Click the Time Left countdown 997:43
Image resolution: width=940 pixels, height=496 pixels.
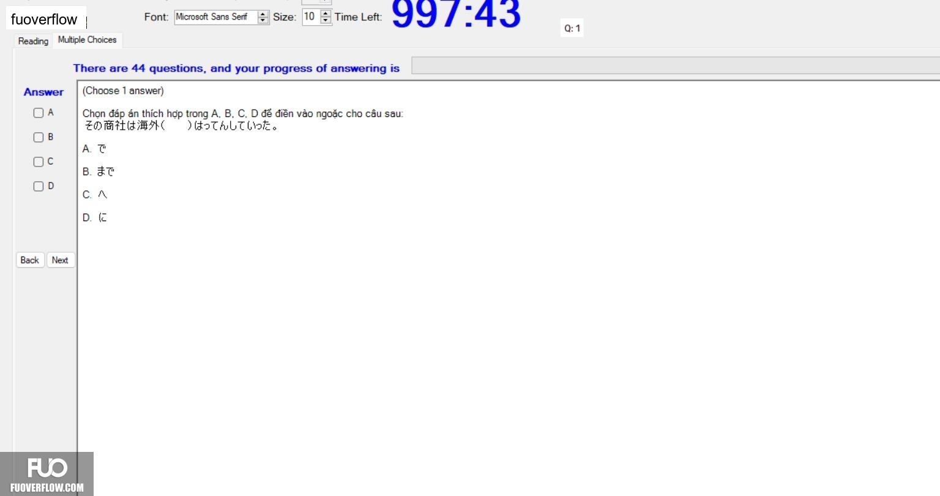point(456,13)
